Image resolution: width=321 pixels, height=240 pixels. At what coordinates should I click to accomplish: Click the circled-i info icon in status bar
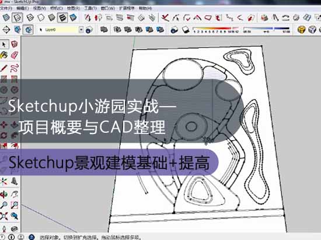tap(11, 237)
